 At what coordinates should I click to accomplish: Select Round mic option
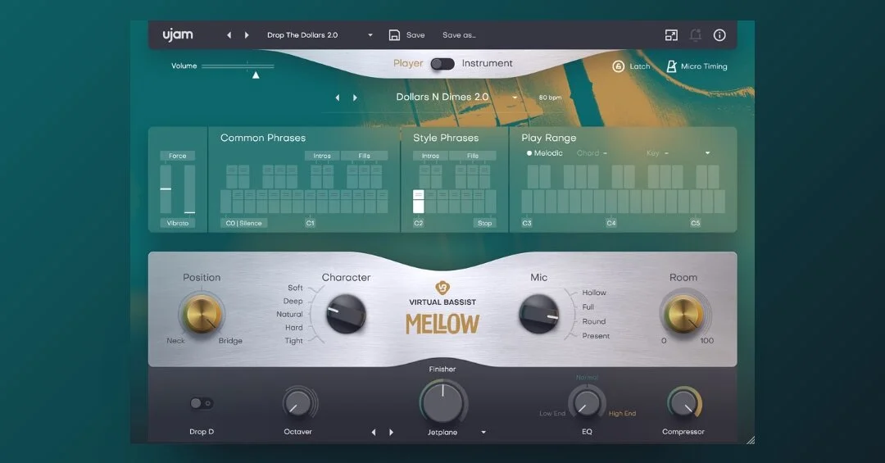tap(594, 321)
